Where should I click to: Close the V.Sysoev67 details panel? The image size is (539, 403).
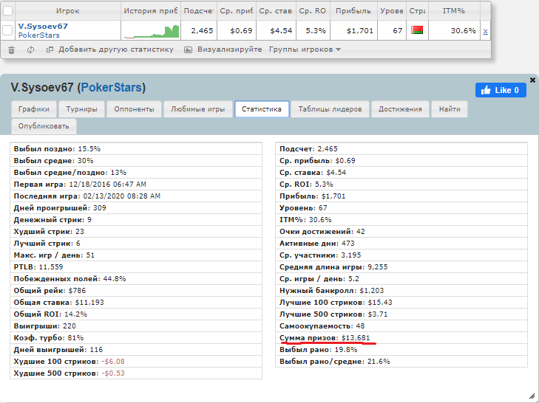(532, 80)
